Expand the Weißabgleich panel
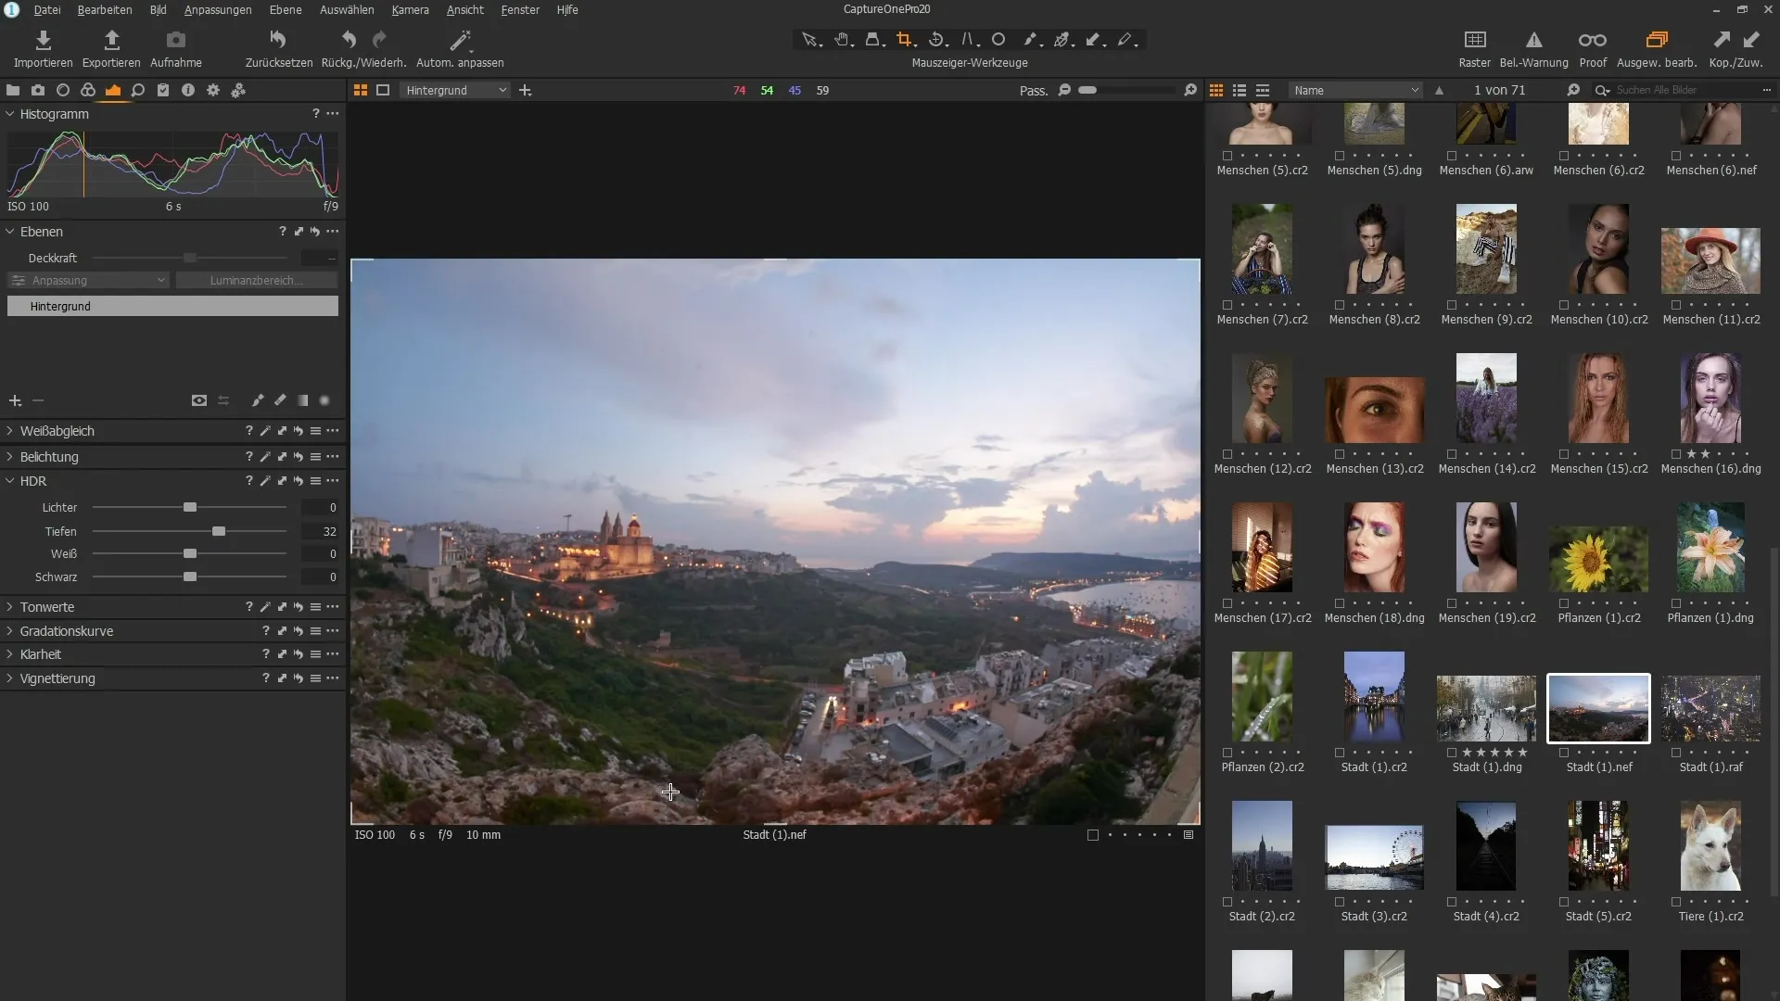The image size is (1780, 1001). (x=10, y=431)
